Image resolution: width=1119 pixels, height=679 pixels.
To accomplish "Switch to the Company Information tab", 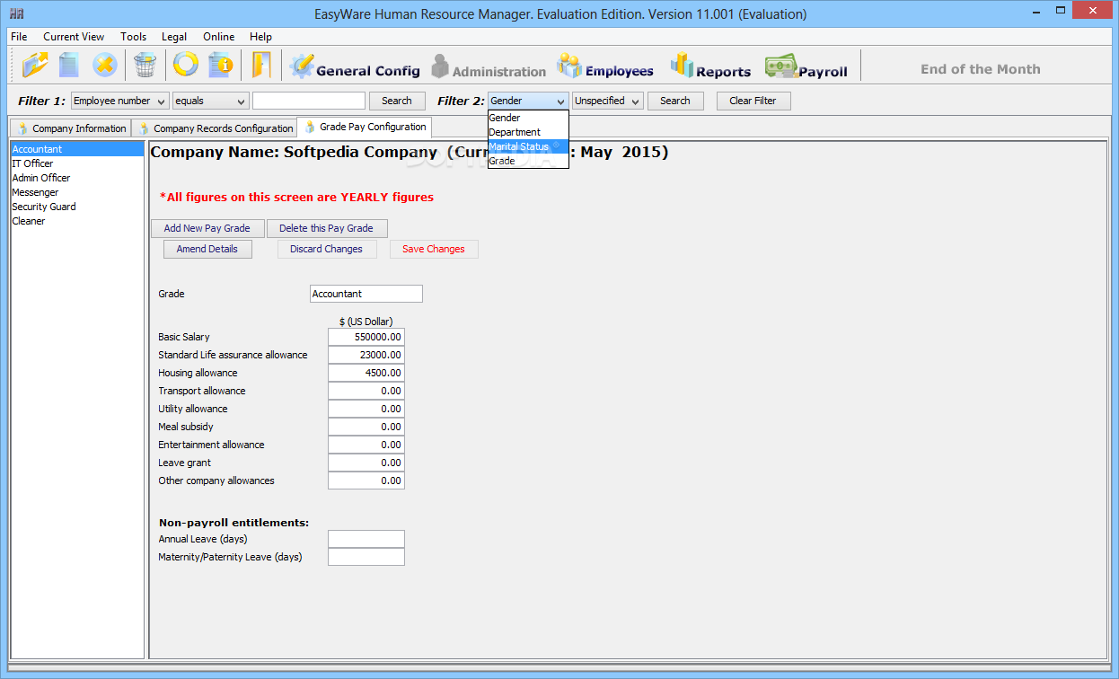I will 70,128.
